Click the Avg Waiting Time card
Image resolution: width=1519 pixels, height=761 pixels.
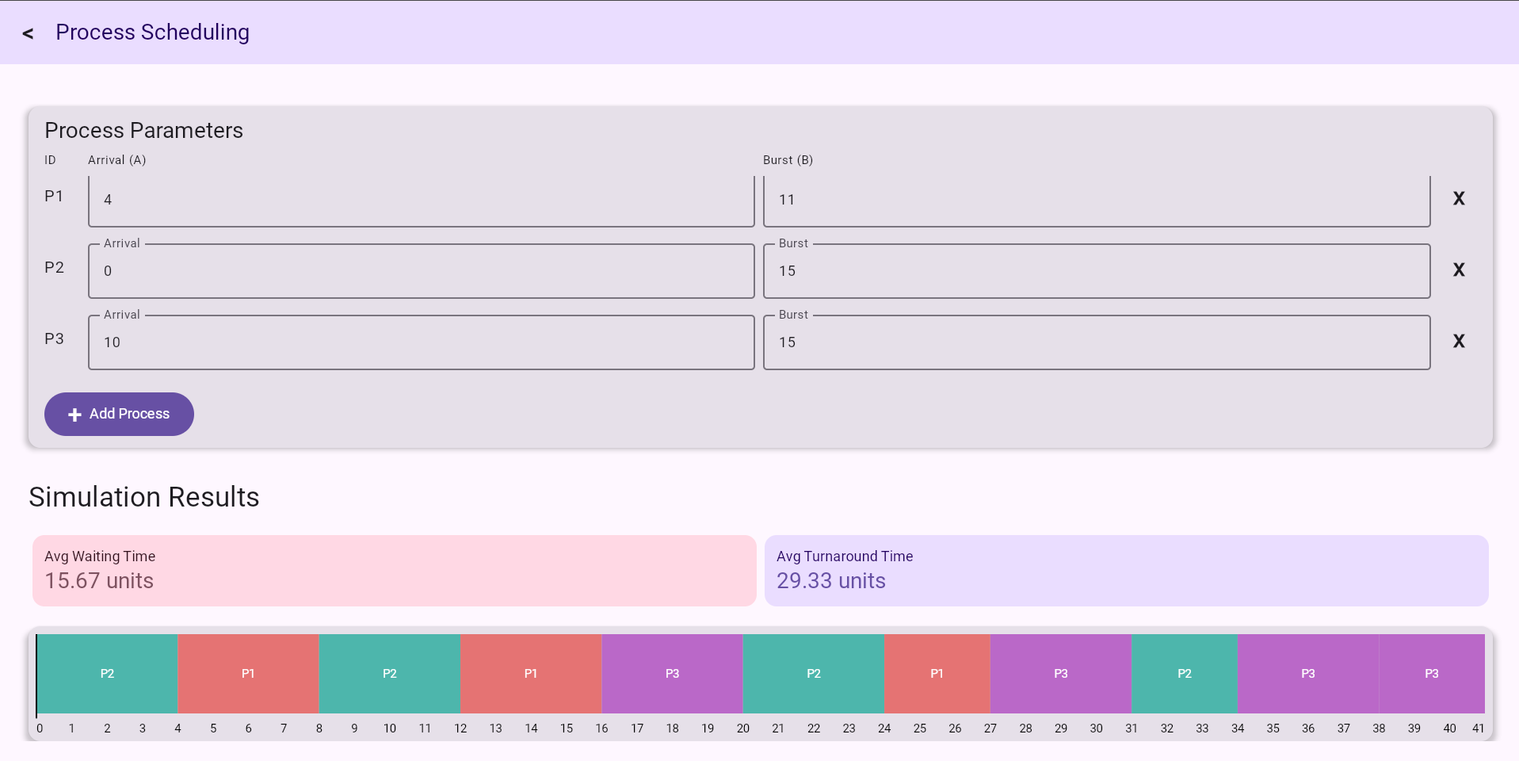click(395, 571)
